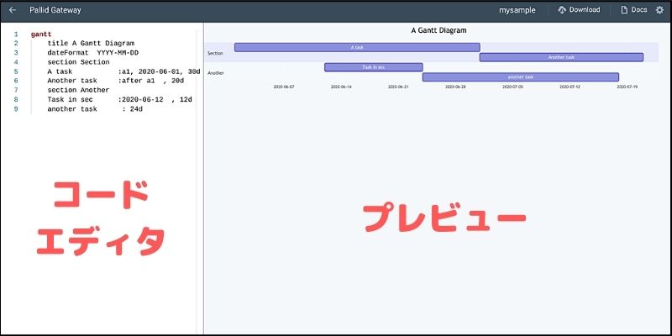Click the 'Another' row label in chart
This screenshot has height=336, width=672.
[x=216, y=73]
